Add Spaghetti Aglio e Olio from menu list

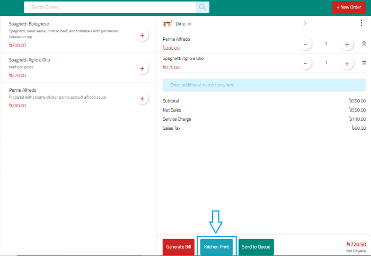click(142, 68)
